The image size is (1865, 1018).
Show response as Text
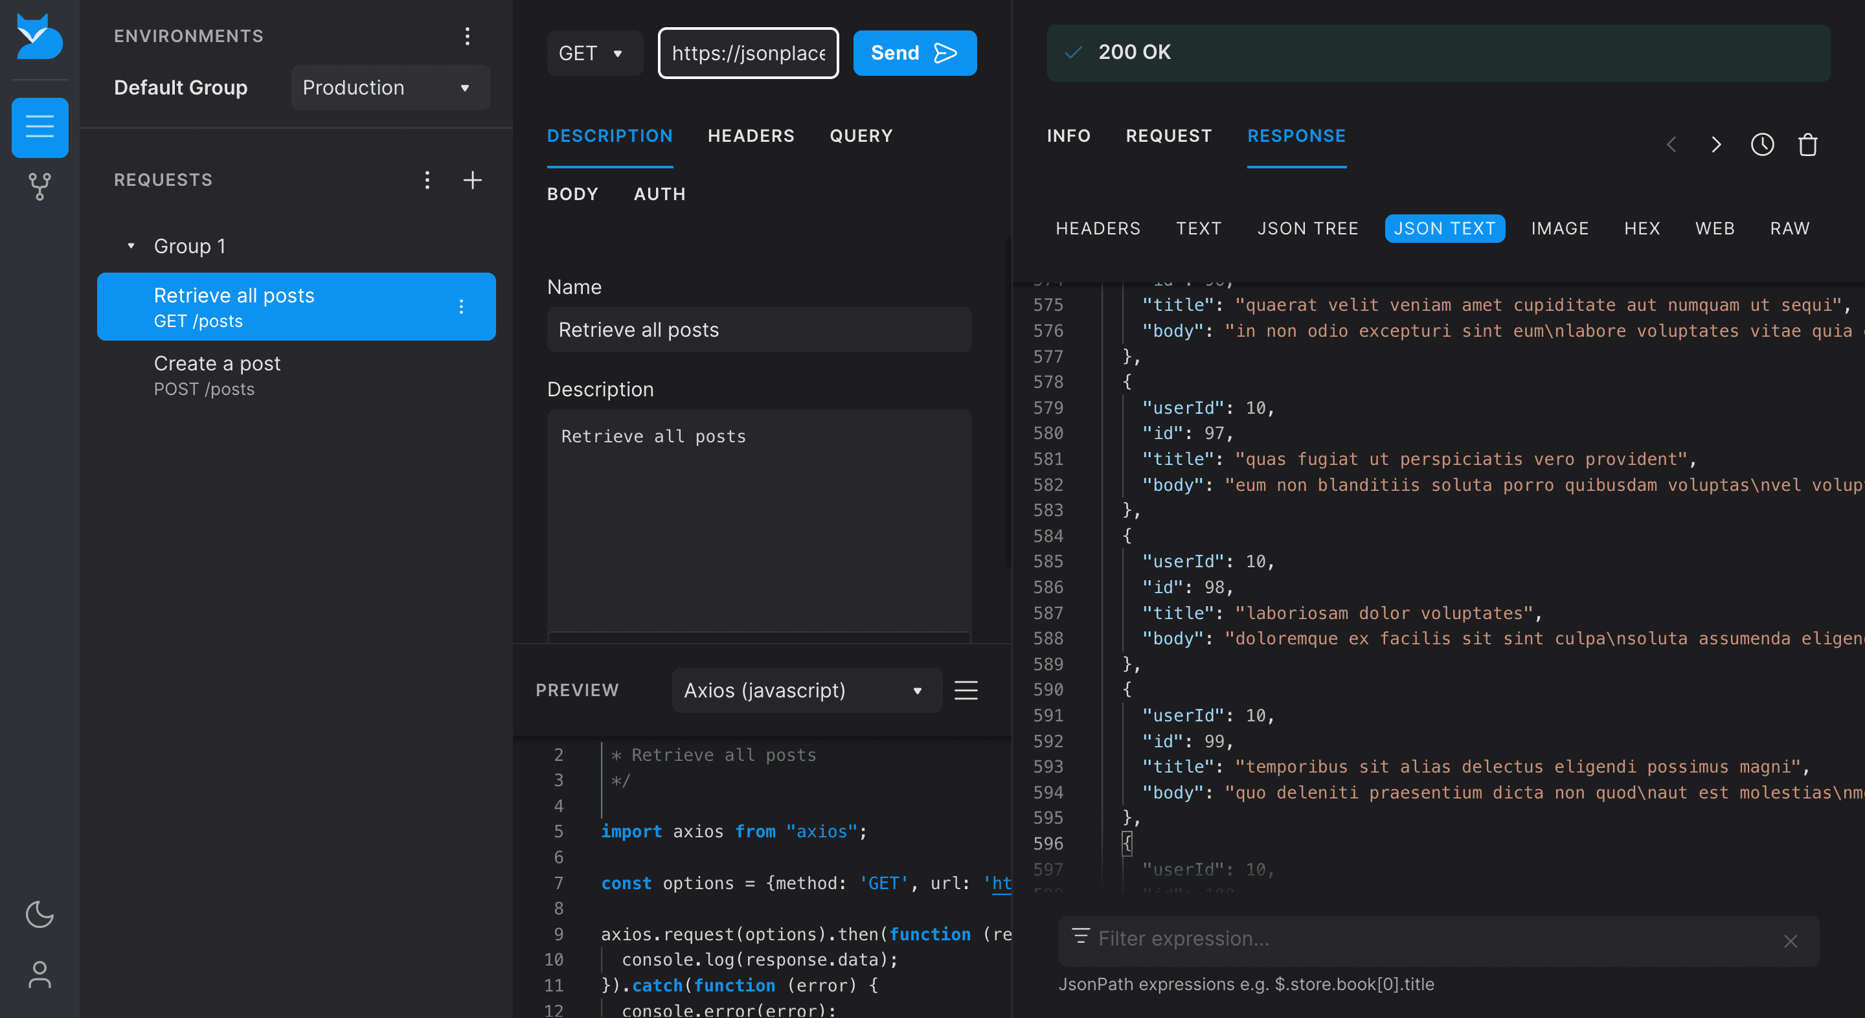coord(1198,229)
